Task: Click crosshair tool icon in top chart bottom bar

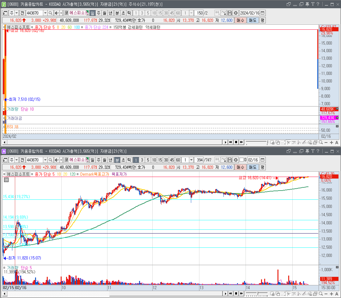Action: coord(289,143)
